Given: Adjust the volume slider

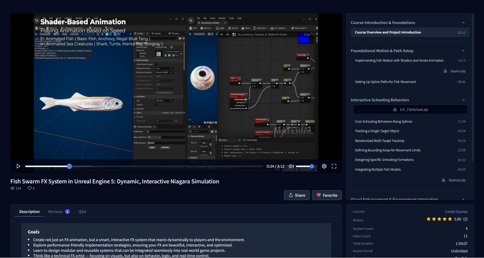Looking at the screenshot, I should (306, 166).
